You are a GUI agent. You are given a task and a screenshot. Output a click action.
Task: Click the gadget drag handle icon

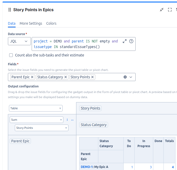(10, 10)
